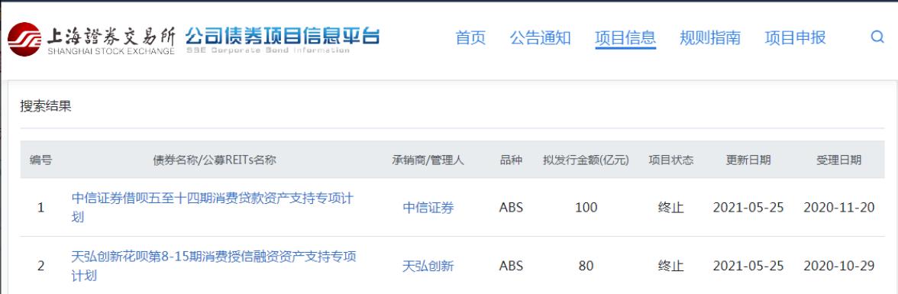Screen dimensions: 898x294
Task: Click the 天弘创新 manager link
Action: point(428,266)
